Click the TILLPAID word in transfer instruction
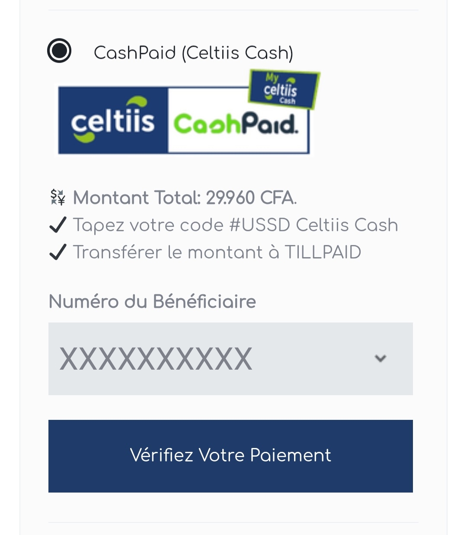 click(323, 252)
